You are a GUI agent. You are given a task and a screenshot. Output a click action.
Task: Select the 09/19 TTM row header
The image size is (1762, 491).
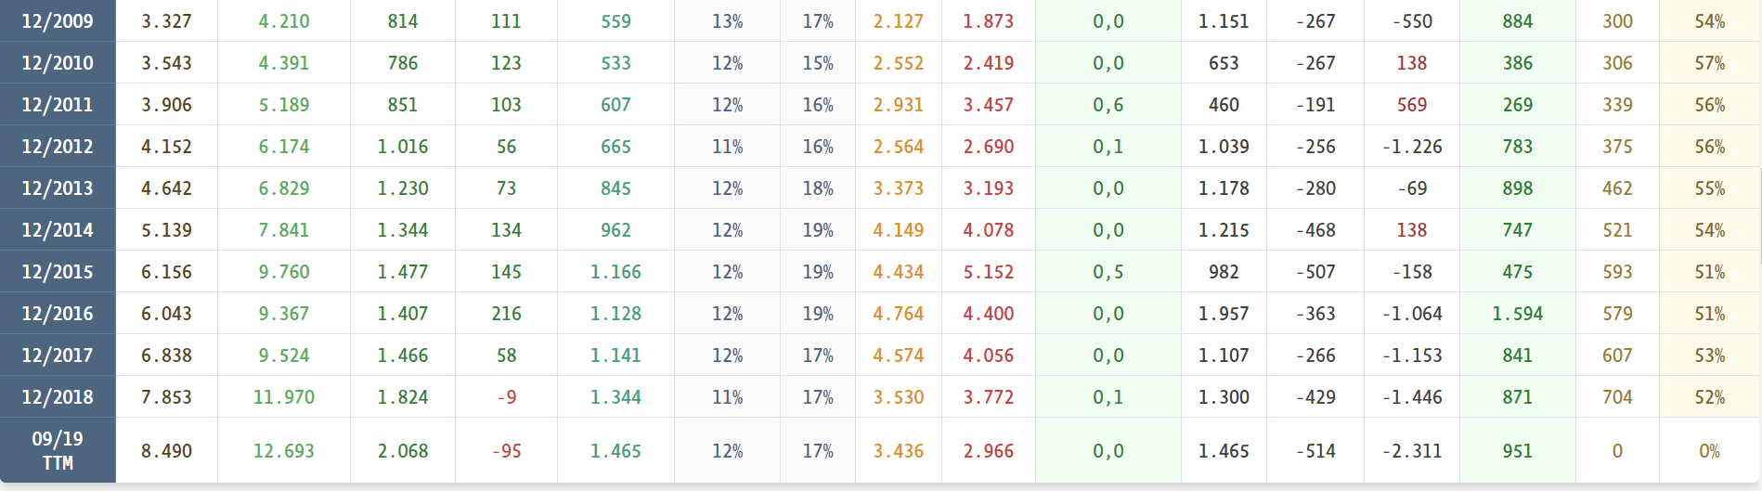tap(58, 450)
